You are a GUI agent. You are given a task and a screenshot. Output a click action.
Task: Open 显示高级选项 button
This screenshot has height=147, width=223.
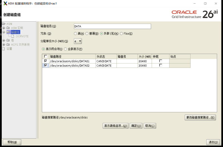(x=115, y=126)
